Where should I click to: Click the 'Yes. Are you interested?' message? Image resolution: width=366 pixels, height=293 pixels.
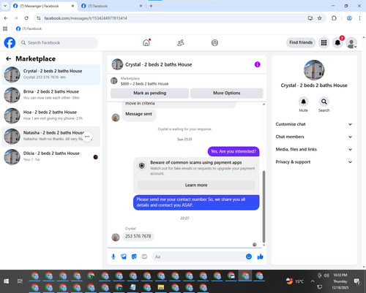[x=234, y=151]
